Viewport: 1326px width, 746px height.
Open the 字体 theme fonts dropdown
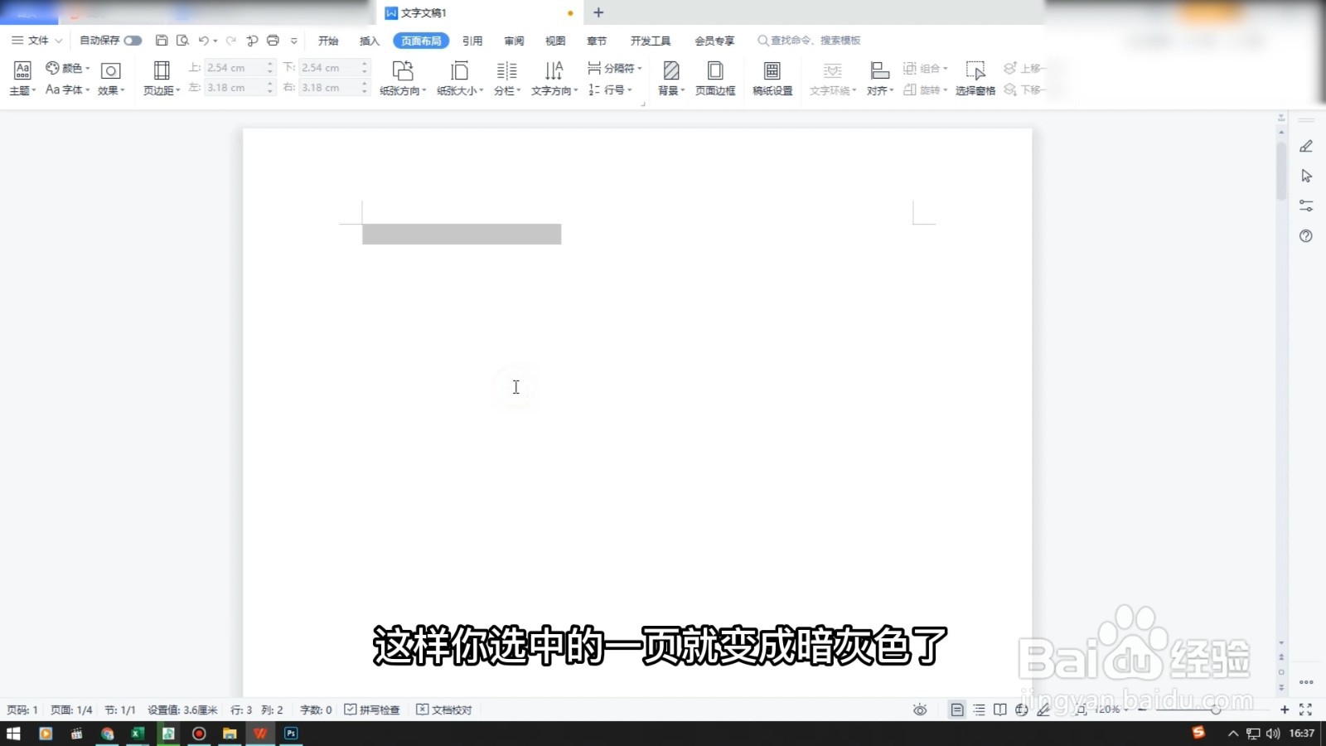pos(68,90)
